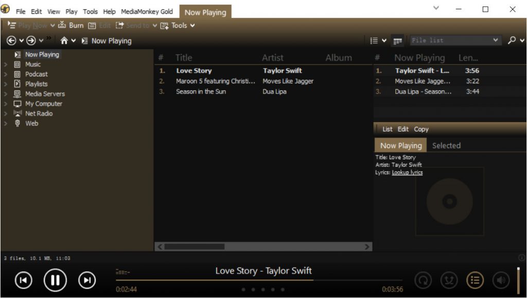Open the File list combo box
Viewport: 527px width, 298px height.
coord(455,40)
